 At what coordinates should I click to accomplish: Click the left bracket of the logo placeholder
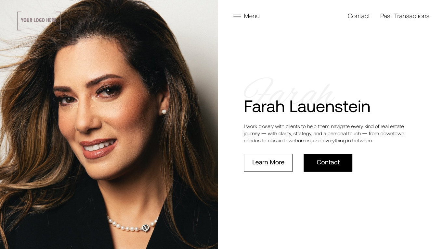tap(19, 21)
